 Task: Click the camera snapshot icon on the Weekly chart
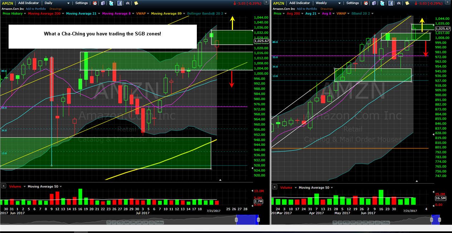point(399,3)
